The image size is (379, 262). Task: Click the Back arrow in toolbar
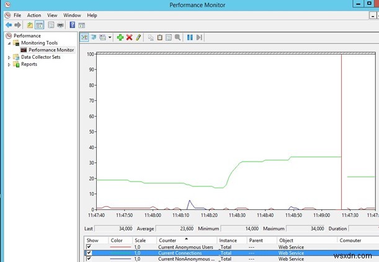8,25
